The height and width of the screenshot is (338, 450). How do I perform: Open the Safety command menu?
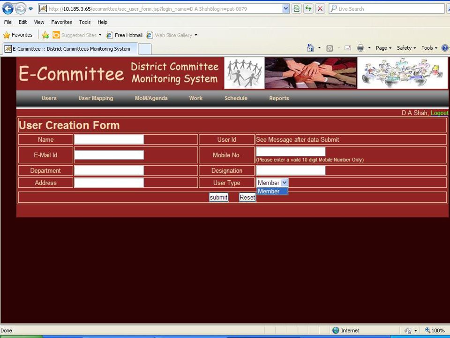(406, 48)
